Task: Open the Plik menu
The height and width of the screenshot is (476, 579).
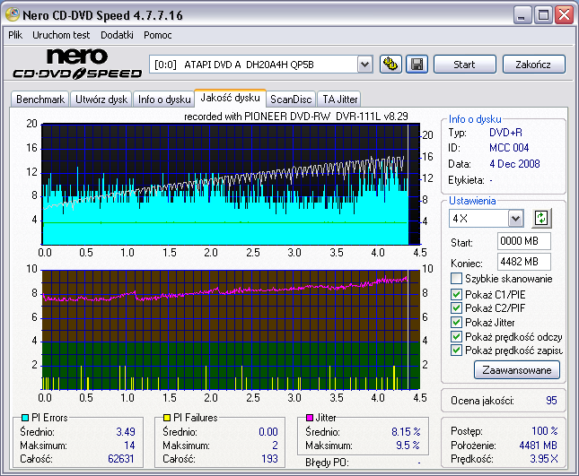Action: [x=15, y=35]
